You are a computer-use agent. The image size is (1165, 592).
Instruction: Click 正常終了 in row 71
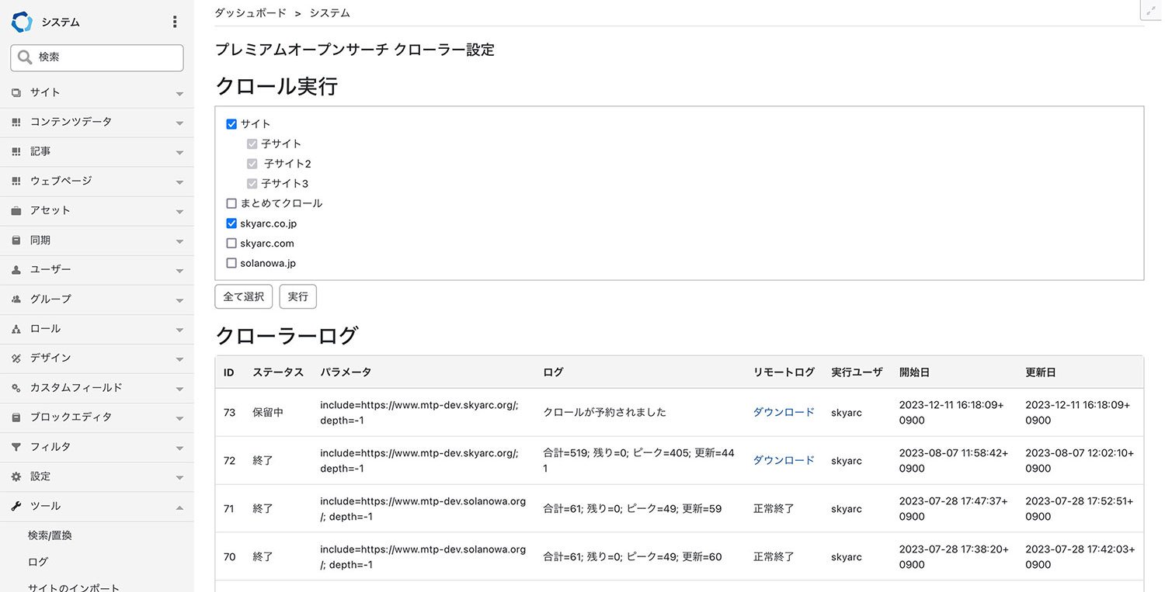tap(774, 508)
